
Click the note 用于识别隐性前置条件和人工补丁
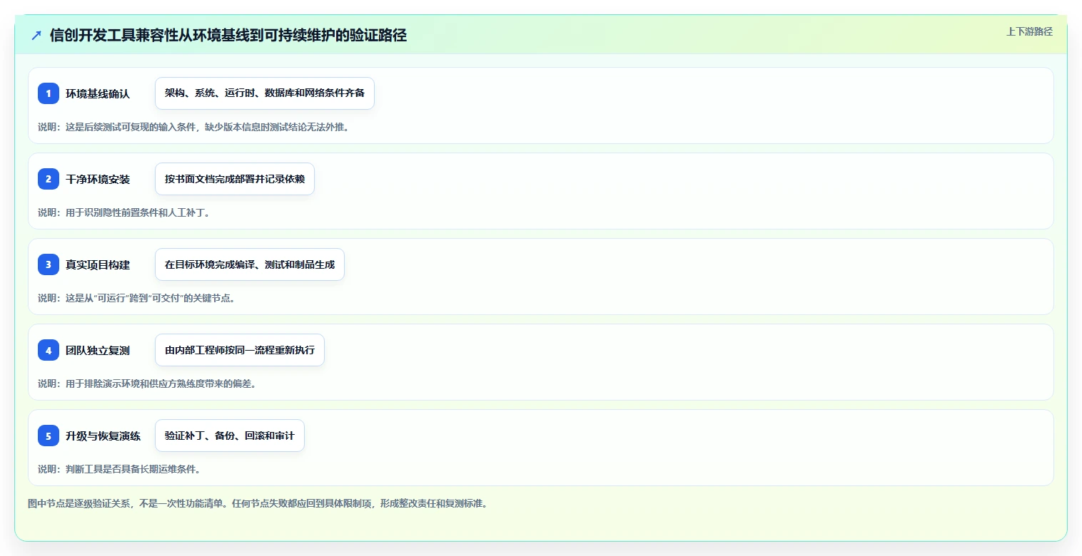[123, 212]
